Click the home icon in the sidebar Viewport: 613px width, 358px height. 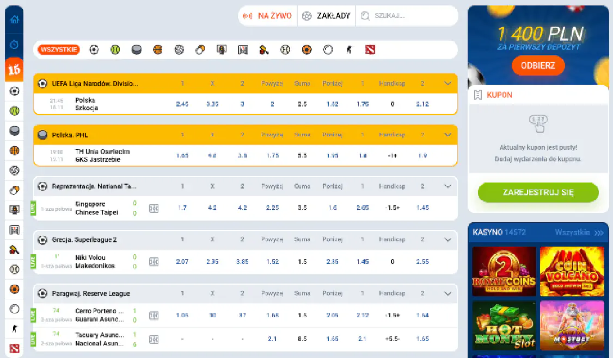14,18
